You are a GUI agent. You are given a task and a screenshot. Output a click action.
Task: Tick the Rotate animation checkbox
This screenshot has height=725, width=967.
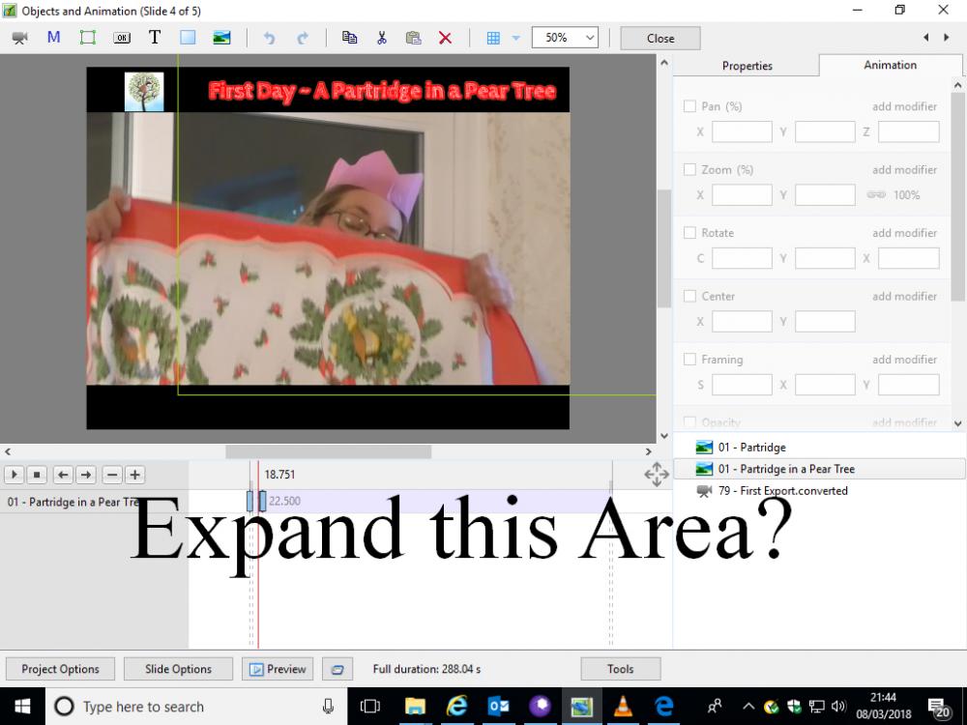point(689,233)
